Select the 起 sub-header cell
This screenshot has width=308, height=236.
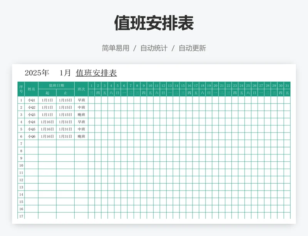click(47, 93)
